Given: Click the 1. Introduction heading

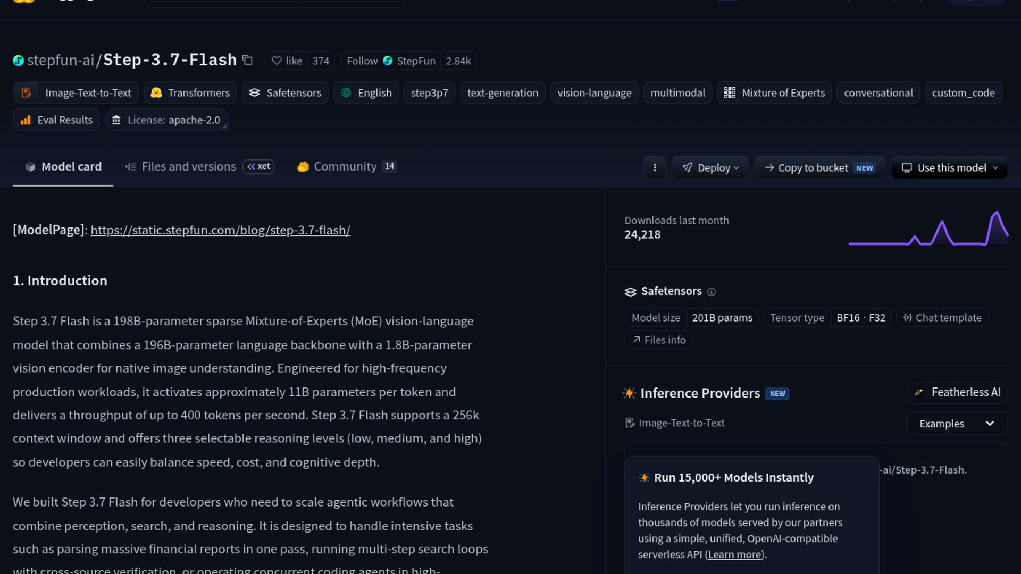Looking at the screenshot, I should click(x=60, y=281).
